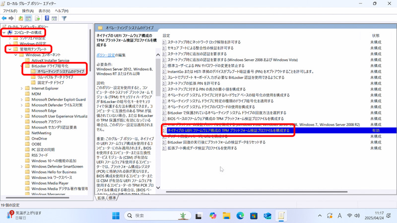Open Help via the blue question-mark icon
The width and height of the screenshot is (397, 223).
tap(47, 18)
